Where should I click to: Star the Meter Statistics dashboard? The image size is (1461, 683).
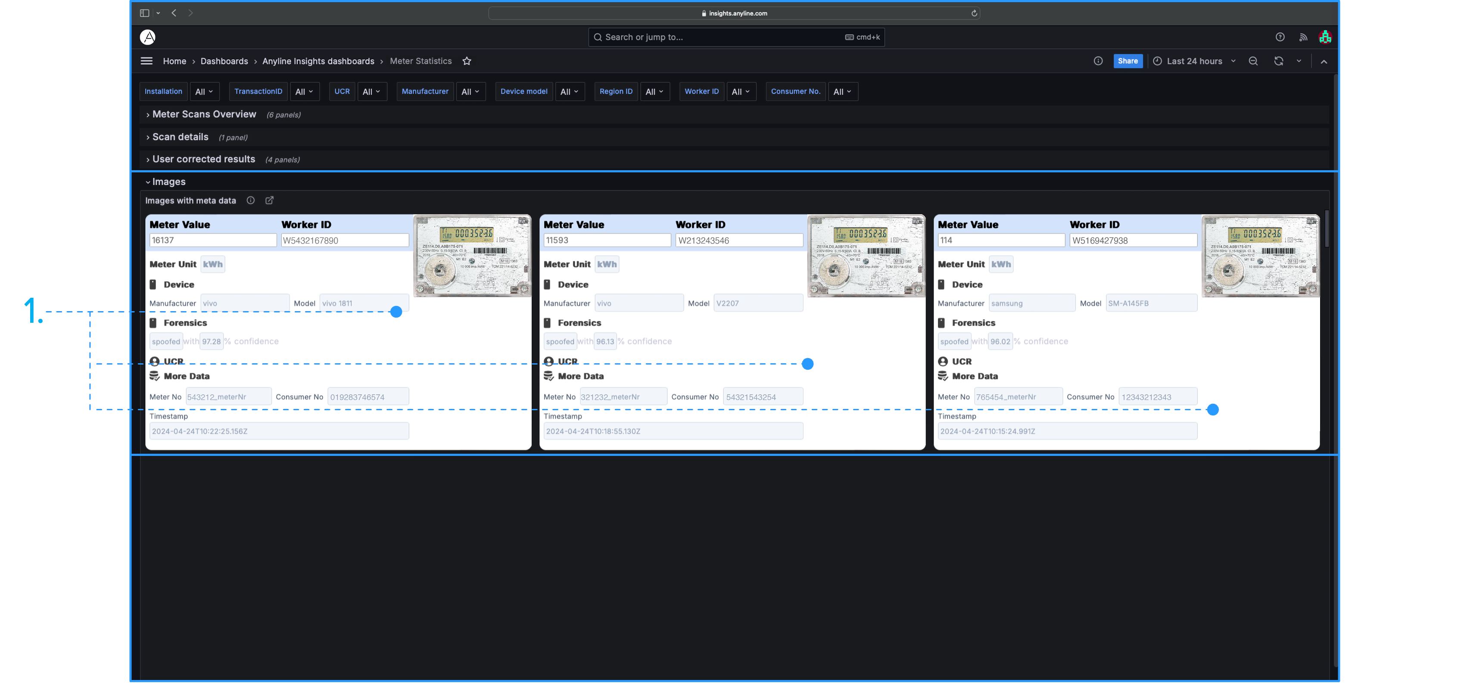pos(467,61)
